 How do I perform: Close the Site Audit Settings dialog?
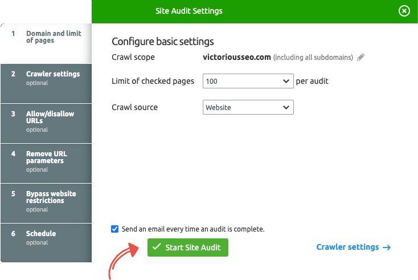tap(404, 11)
